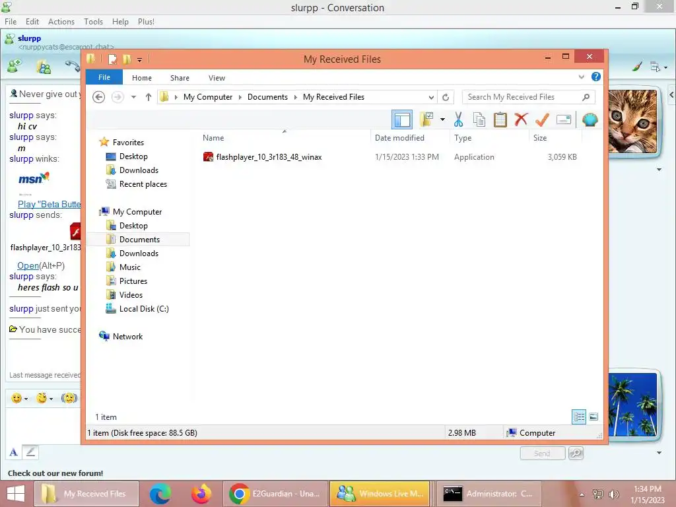Click the red X Delete icon
Screen dimensions: 676x507
522,119
